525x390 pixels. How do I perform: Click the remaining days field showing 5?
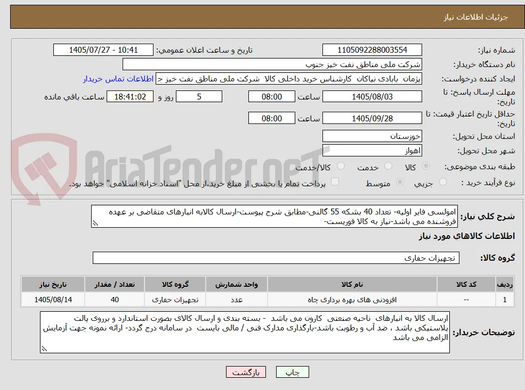coord(199,97)
